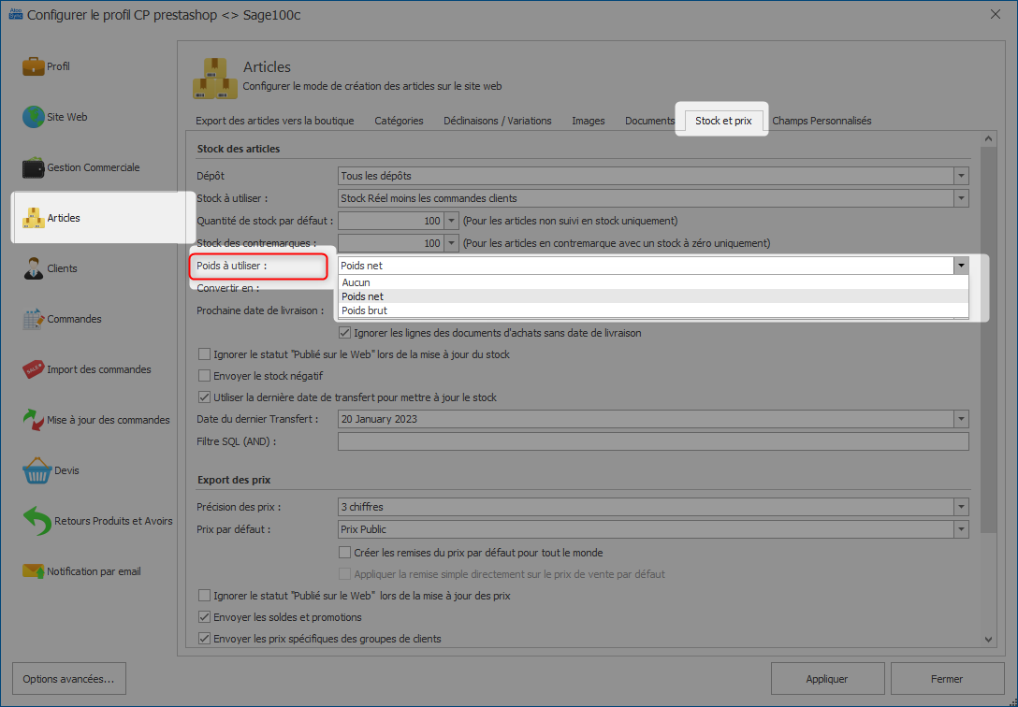Choose Poids net in weight list
Screen dimensions: 1018x707
click(x=653, y=296)
